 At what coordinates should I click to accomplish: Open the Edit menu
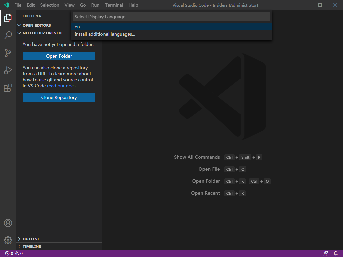[x=31, y=5]
